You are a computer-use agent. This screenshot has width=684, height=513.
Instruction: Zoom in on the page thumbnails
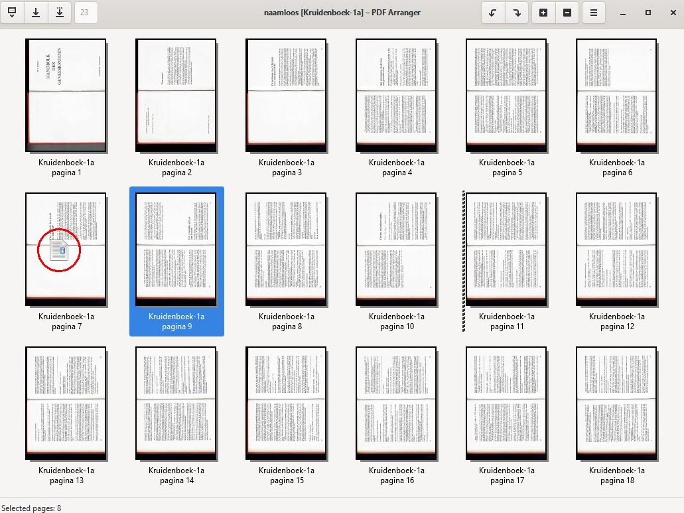[543, 13]
